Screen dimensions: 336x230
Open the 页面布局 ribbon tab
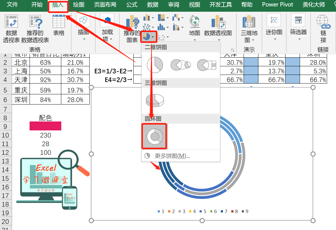point(105,5)
